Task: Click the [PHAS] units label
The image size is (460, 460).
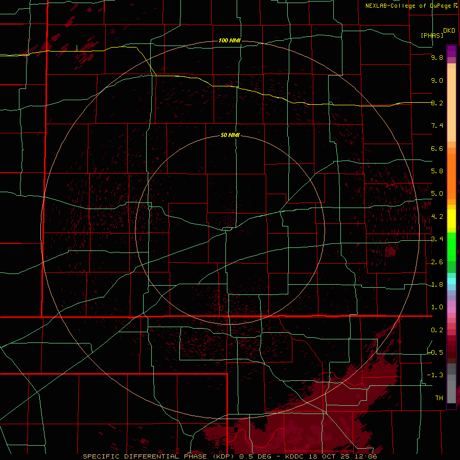Action: pos(431,35)
